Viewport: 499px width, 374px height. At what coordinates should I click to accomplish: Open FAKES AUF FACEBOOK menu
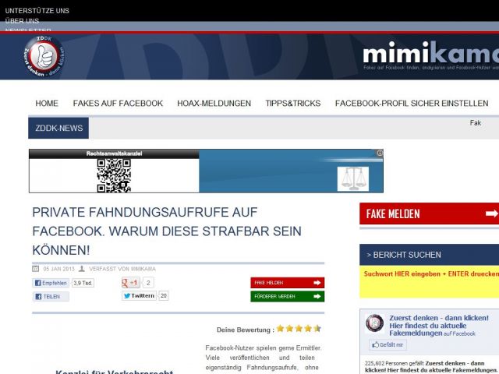(x=118, y=104)
